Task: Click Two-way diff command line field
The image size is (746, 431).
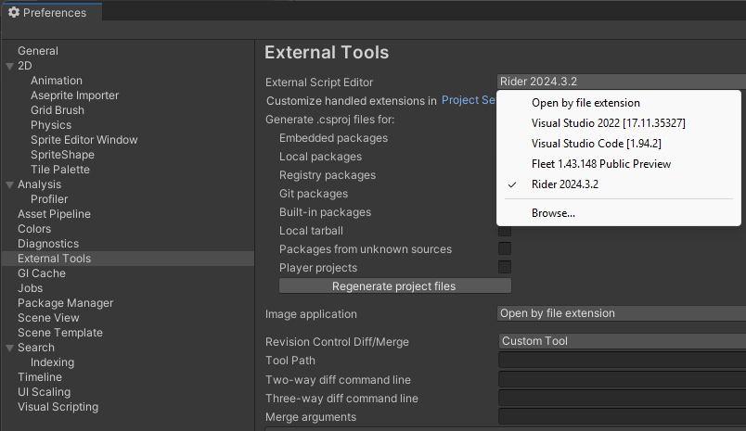Action: (623, 379)
